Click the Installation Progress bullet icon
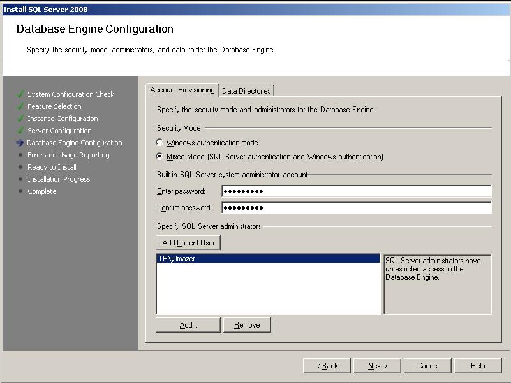511x383 pixels. pos(20,179)
